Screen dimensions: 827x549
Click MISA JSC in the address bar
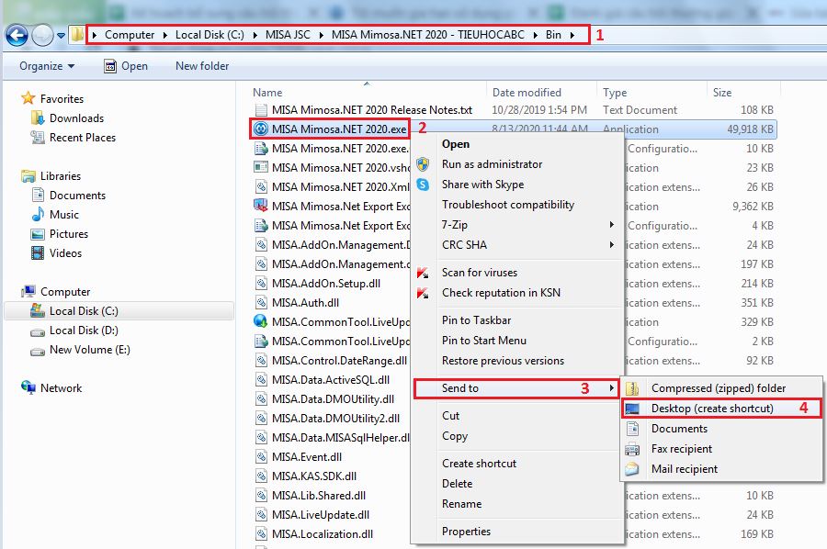click(288, 35)
